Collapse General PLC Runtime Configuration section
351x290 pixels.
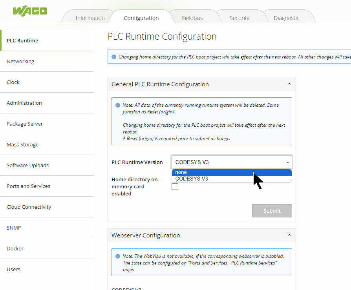click(289, 84)
